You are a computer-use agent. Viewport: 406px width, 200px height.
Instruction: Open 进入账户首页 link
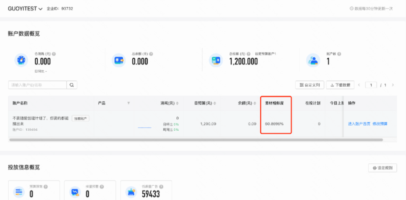click(x=359, y=124)
